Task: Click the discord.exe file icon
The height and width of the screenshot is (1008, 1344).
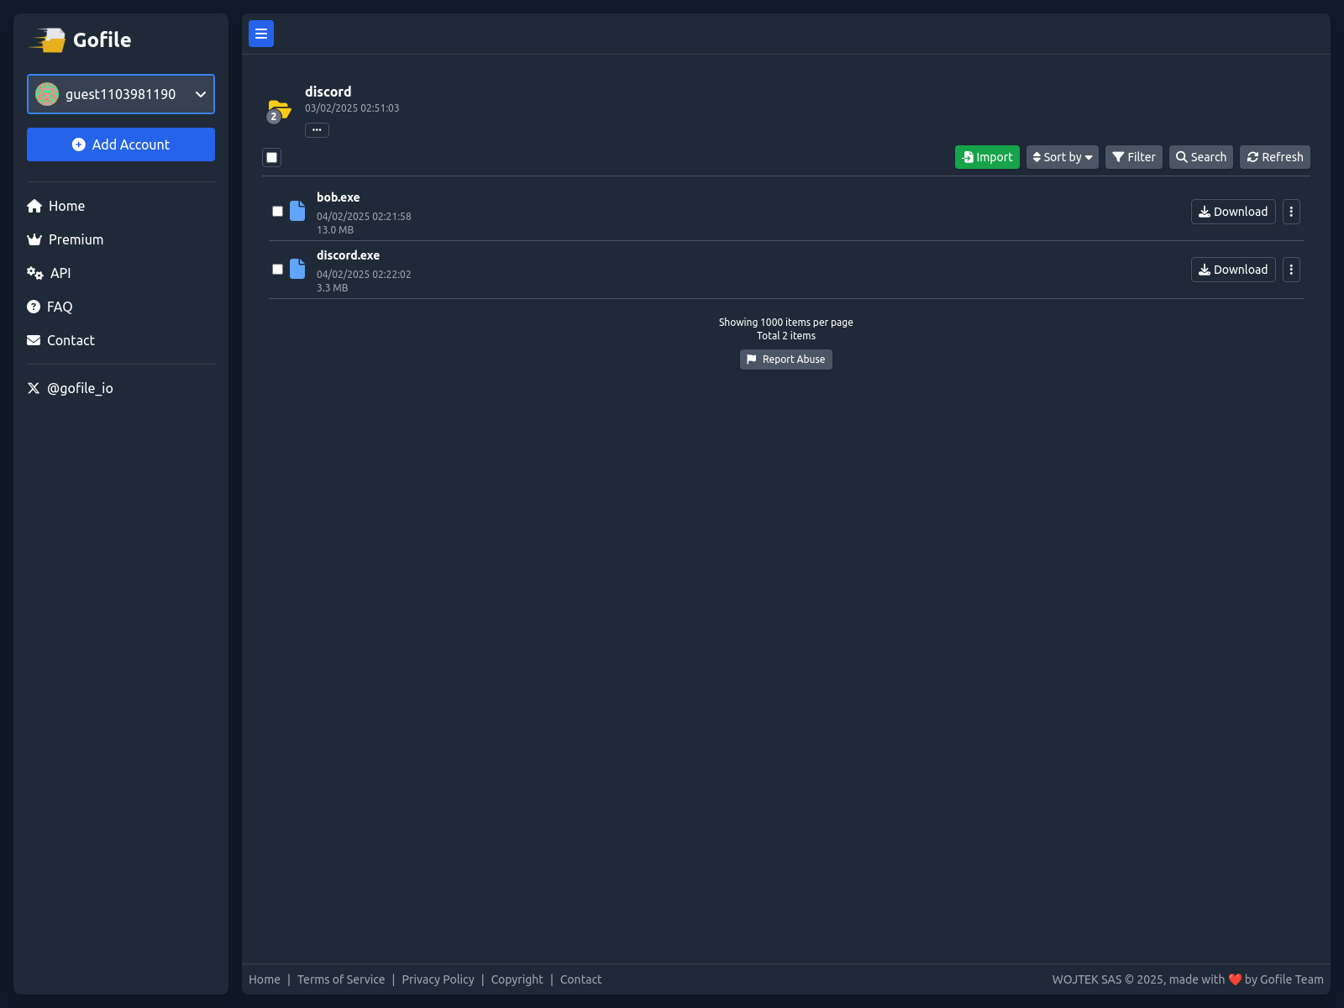Action: (297, 269)
